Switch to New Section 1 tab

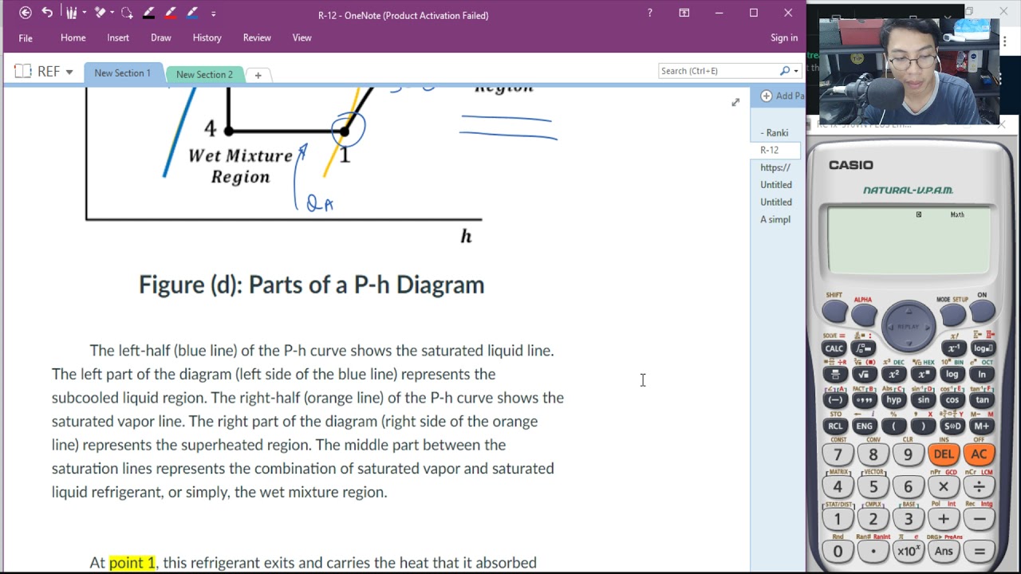tap(122, 73)
